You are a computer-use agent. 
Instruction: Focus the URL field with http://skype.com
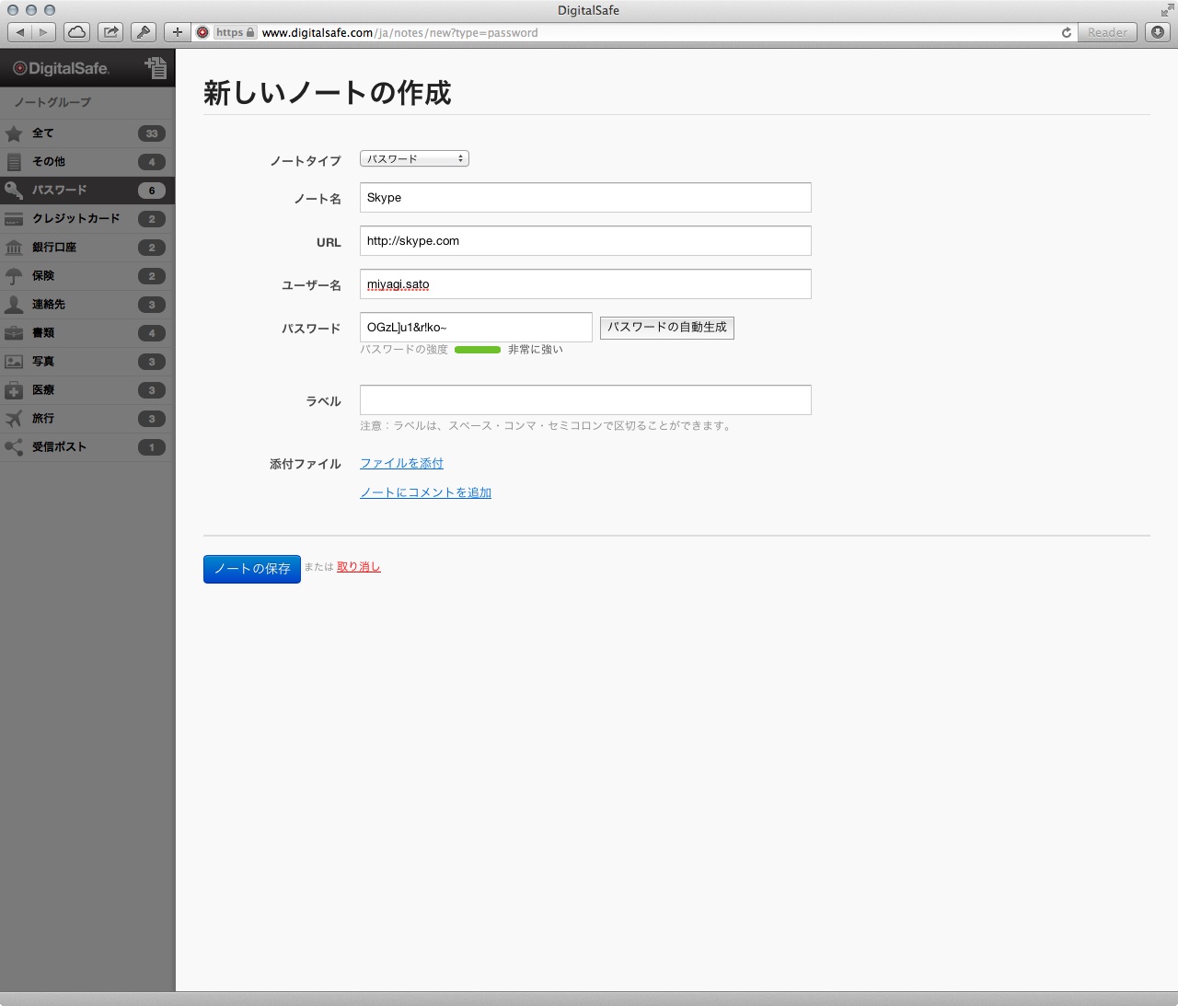click(585, 241)
